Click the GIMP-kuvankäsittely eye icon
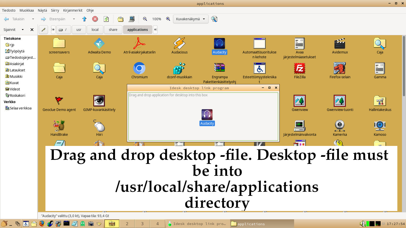Screen dimensions: 406x228 (x=99, y=101)
